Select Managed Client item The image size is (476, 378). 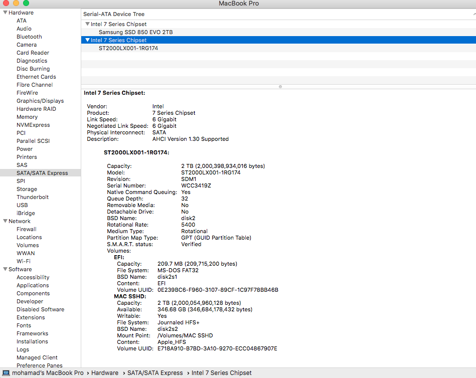tap(37, 357)
